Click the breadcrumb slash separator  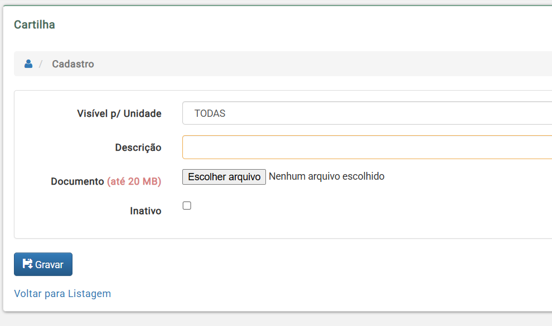click(41, 64)
